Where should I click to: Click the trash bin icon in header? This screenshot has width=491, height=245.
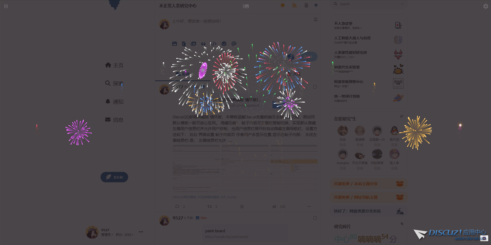click(x=306, y=5)
